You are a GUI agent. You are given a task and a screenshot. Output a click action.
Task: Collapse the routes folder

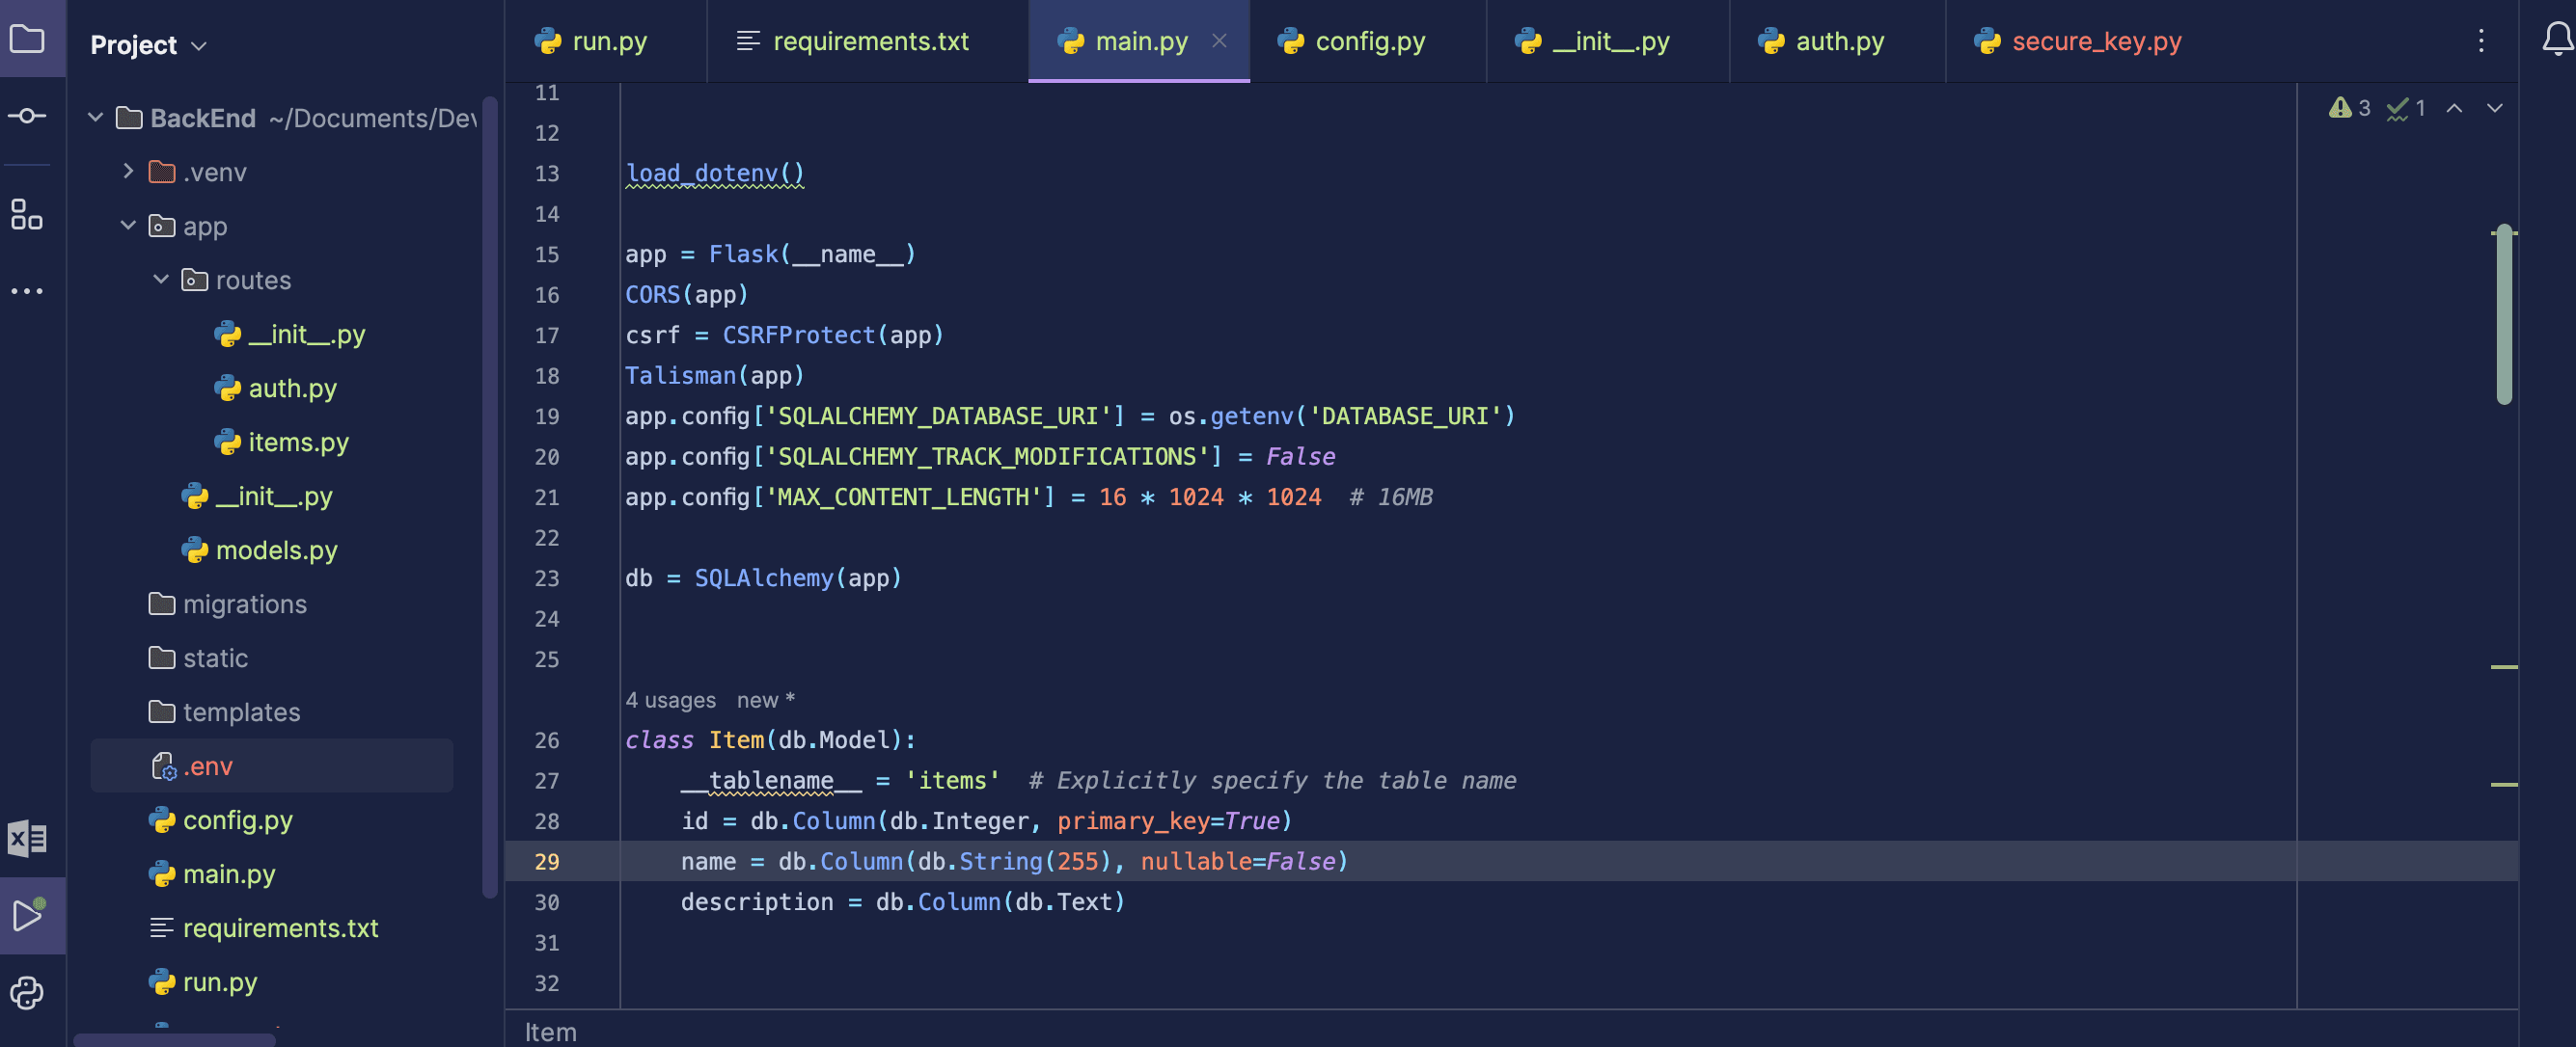(161, 280)
